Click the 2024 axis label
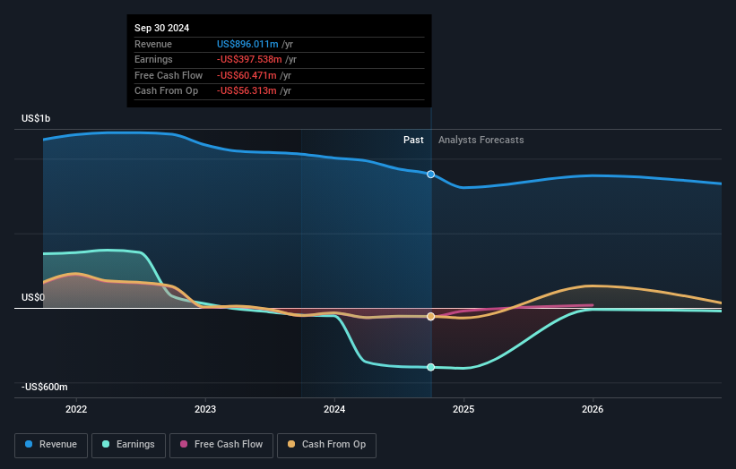 [x=334, y=410]
